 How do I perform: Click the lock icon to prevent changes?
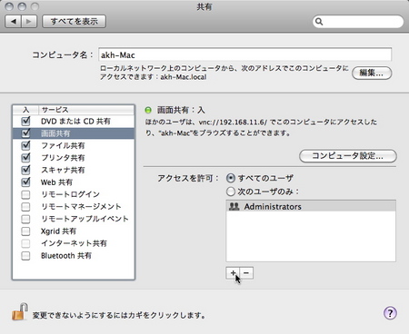coord(20,311)
